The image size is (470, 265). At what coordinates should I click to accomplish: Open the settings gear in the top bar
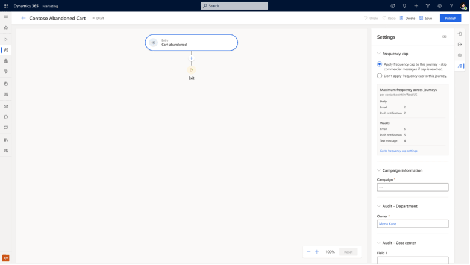pos(439,5)
